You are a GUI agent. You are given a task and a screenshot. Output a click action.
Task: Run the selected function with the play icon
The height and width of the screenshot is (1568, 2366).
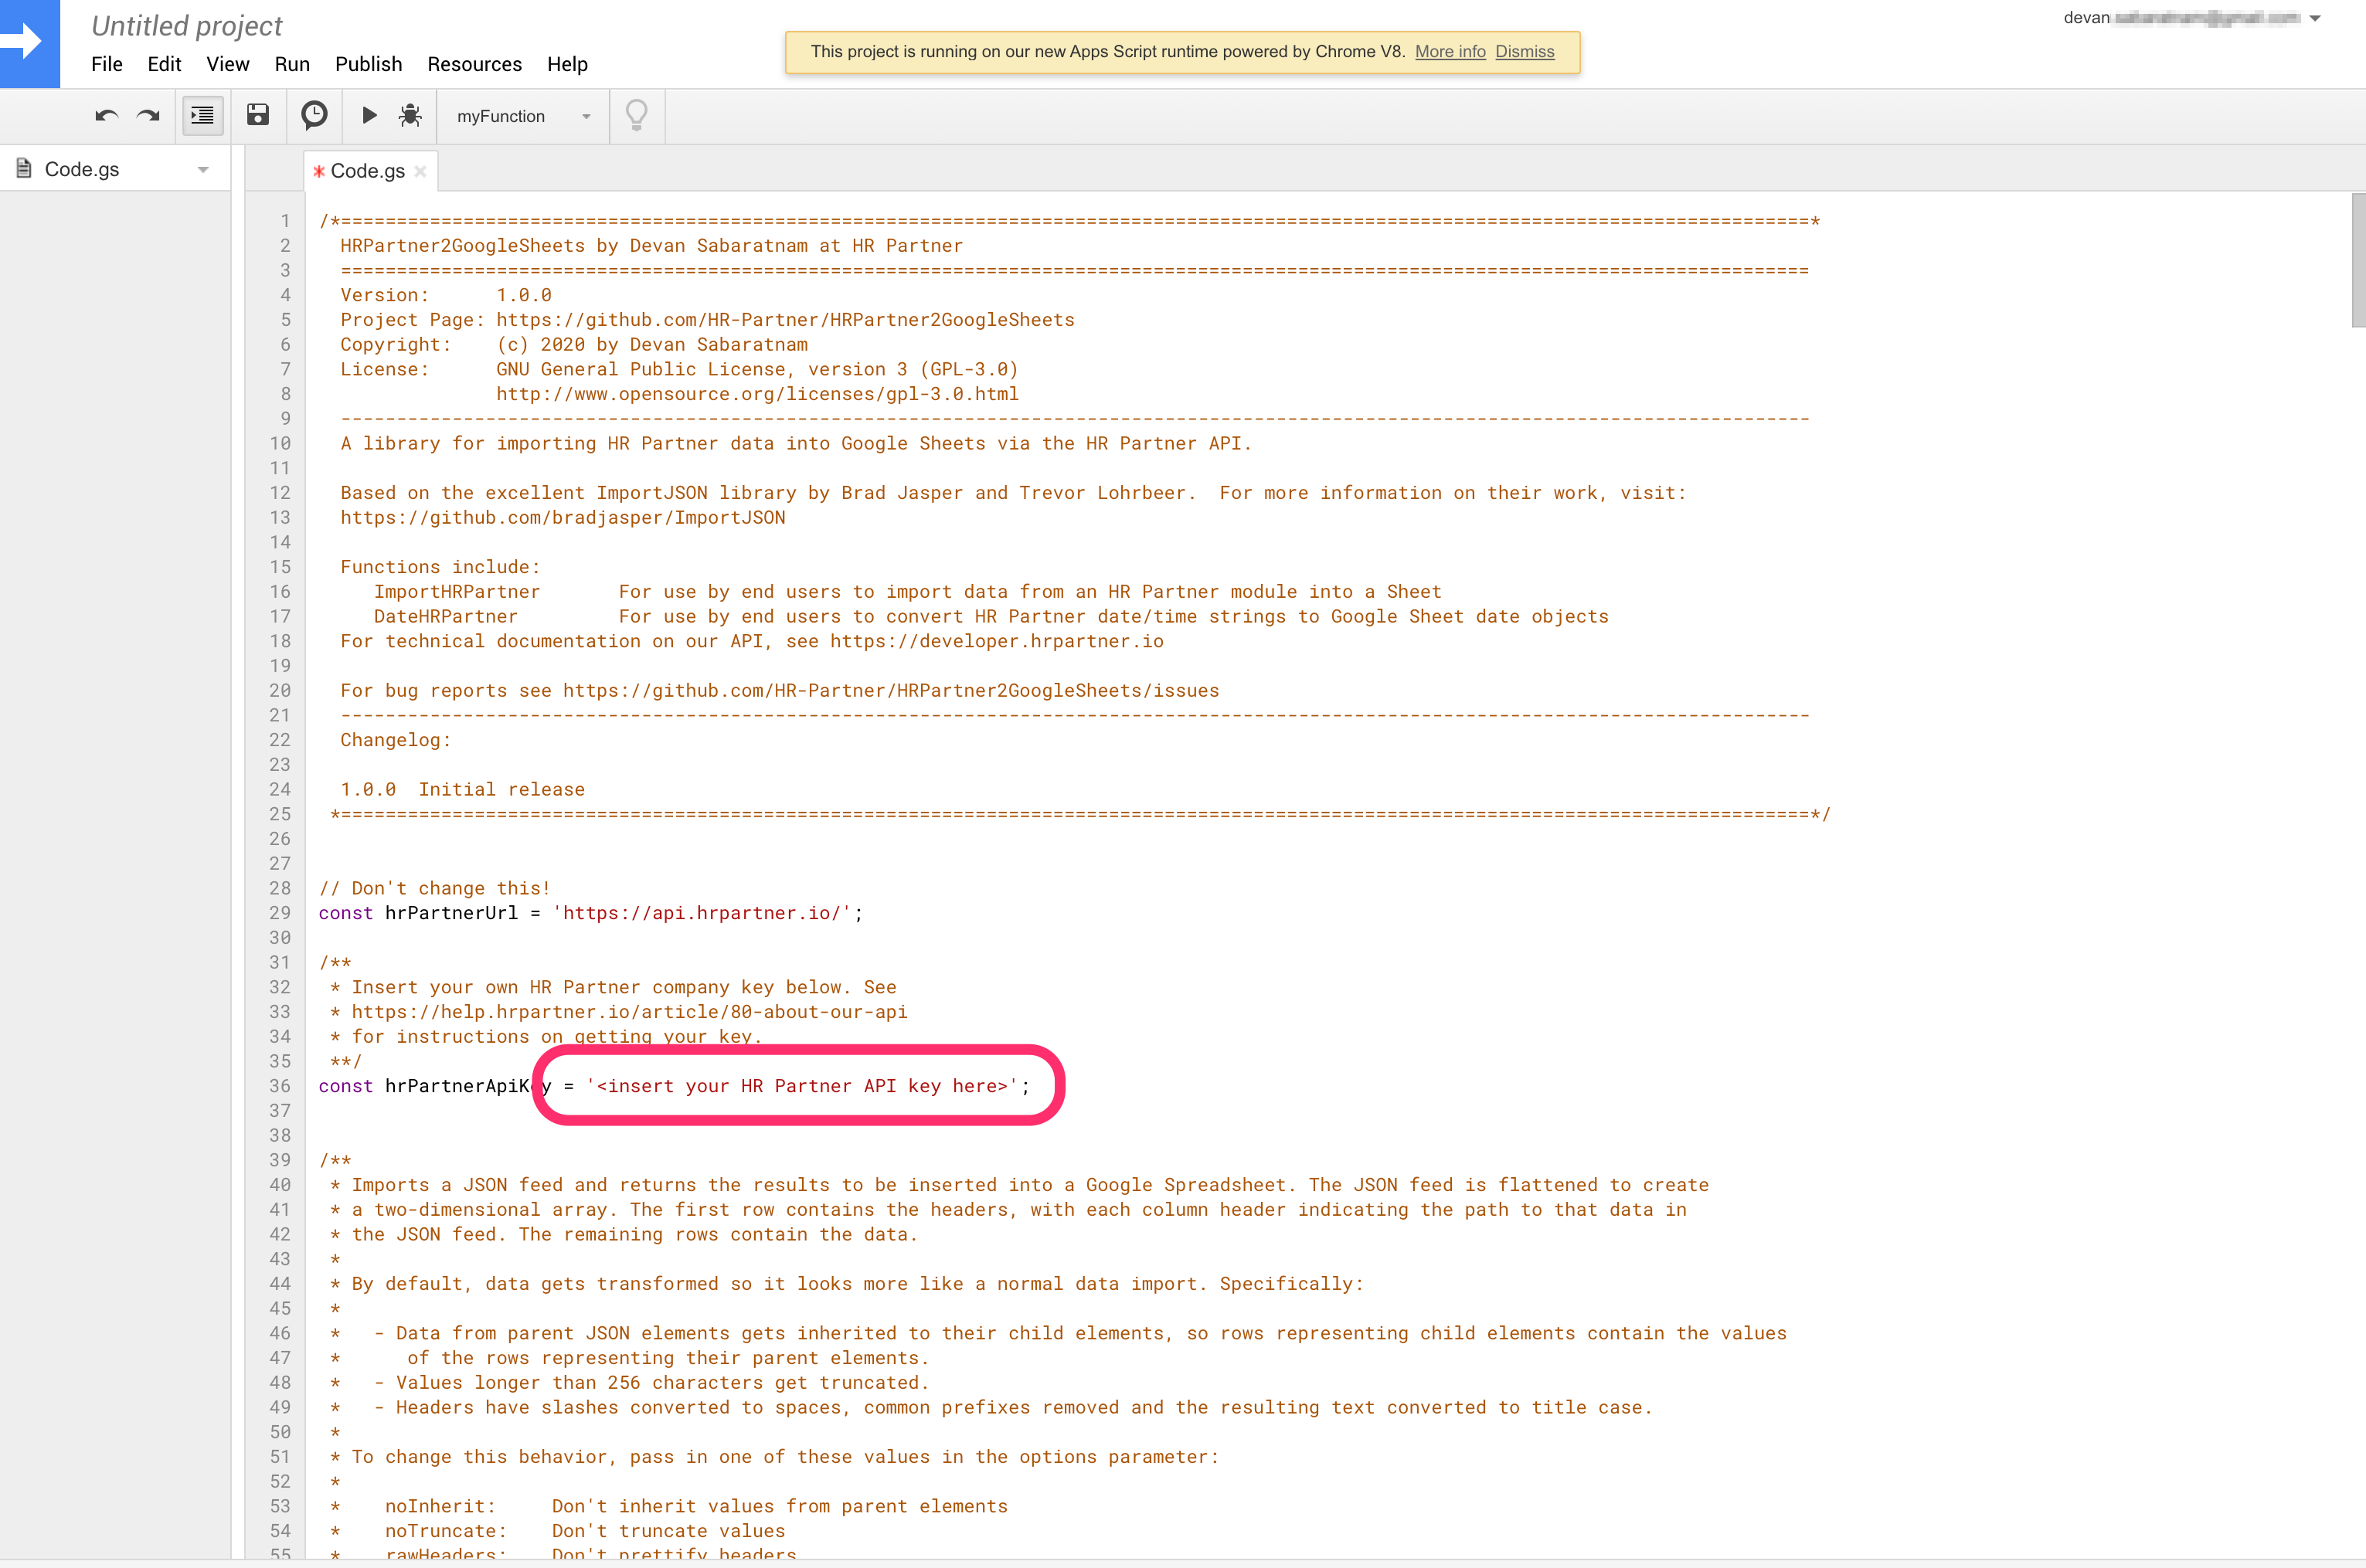(x=369, y=115)
